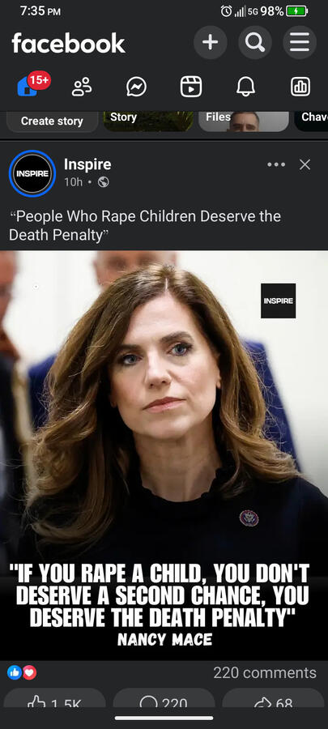Open the search magnifier icon
This screenshot has height=729, width=328.
click(254, 43)
